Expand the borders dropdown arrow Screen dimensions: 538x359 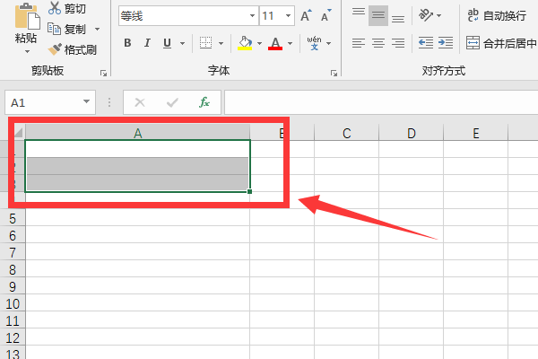click(x=221, y=43)
